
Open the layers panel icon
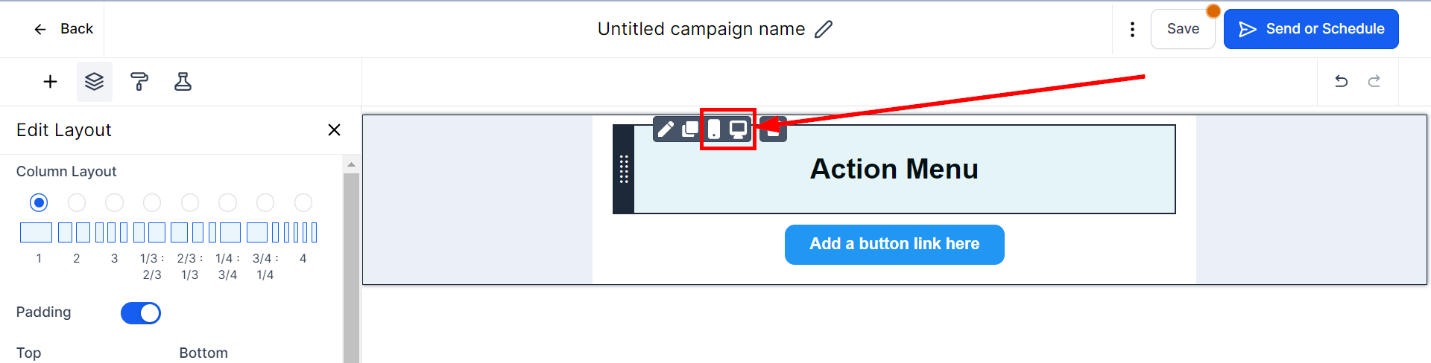point(95,82)
